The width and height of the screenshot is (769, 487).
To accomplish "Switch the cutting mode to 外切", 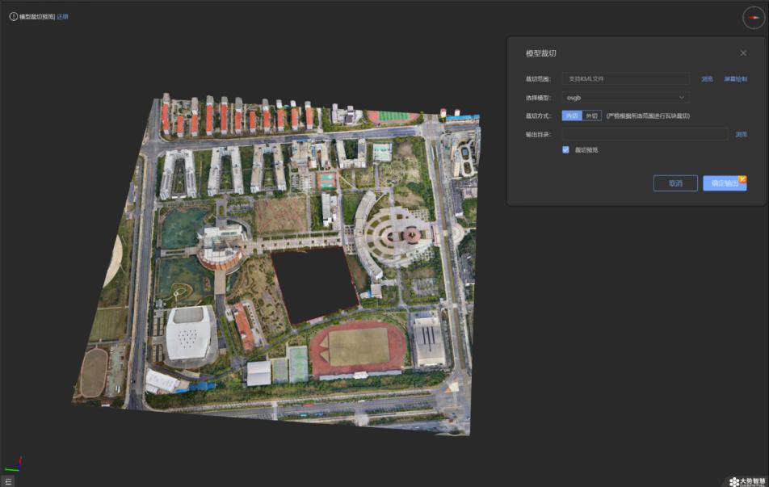I will 591,115.
